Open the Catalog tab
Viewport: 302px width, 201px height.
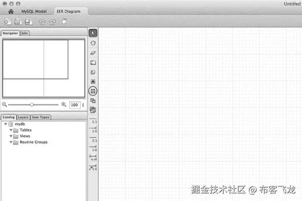8,117
